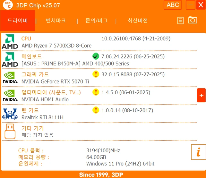Click the '메모리 용량 :' label
The height and width of the screenshot is (178, 206).
[34, 157]
